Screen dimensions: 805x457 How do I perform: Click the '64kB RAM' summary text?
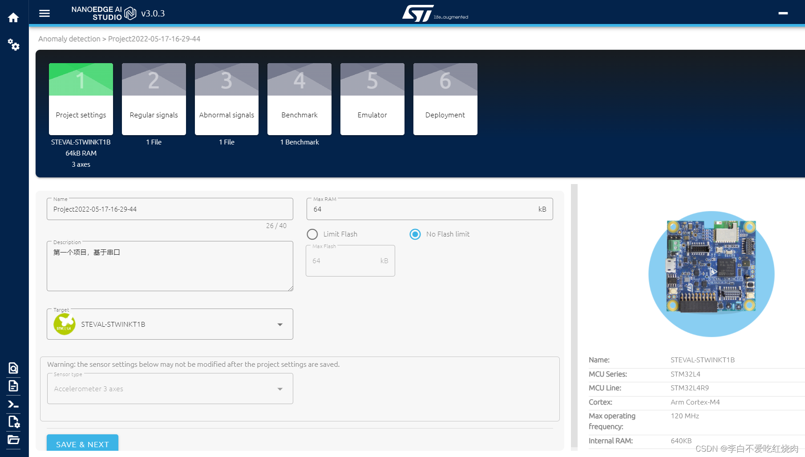[x=81, y=153]
